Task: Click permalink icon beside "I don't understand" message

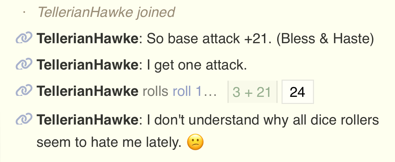Action: [x=24, y=119]
